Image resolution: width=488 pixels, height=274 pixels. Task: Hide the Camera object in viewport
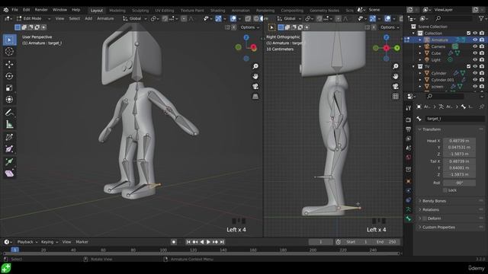pyautogui.click(x=475, y=46)
